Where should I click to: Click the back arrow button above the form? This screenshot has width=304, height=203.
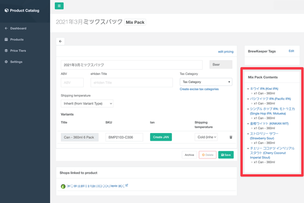pos(60,42)
